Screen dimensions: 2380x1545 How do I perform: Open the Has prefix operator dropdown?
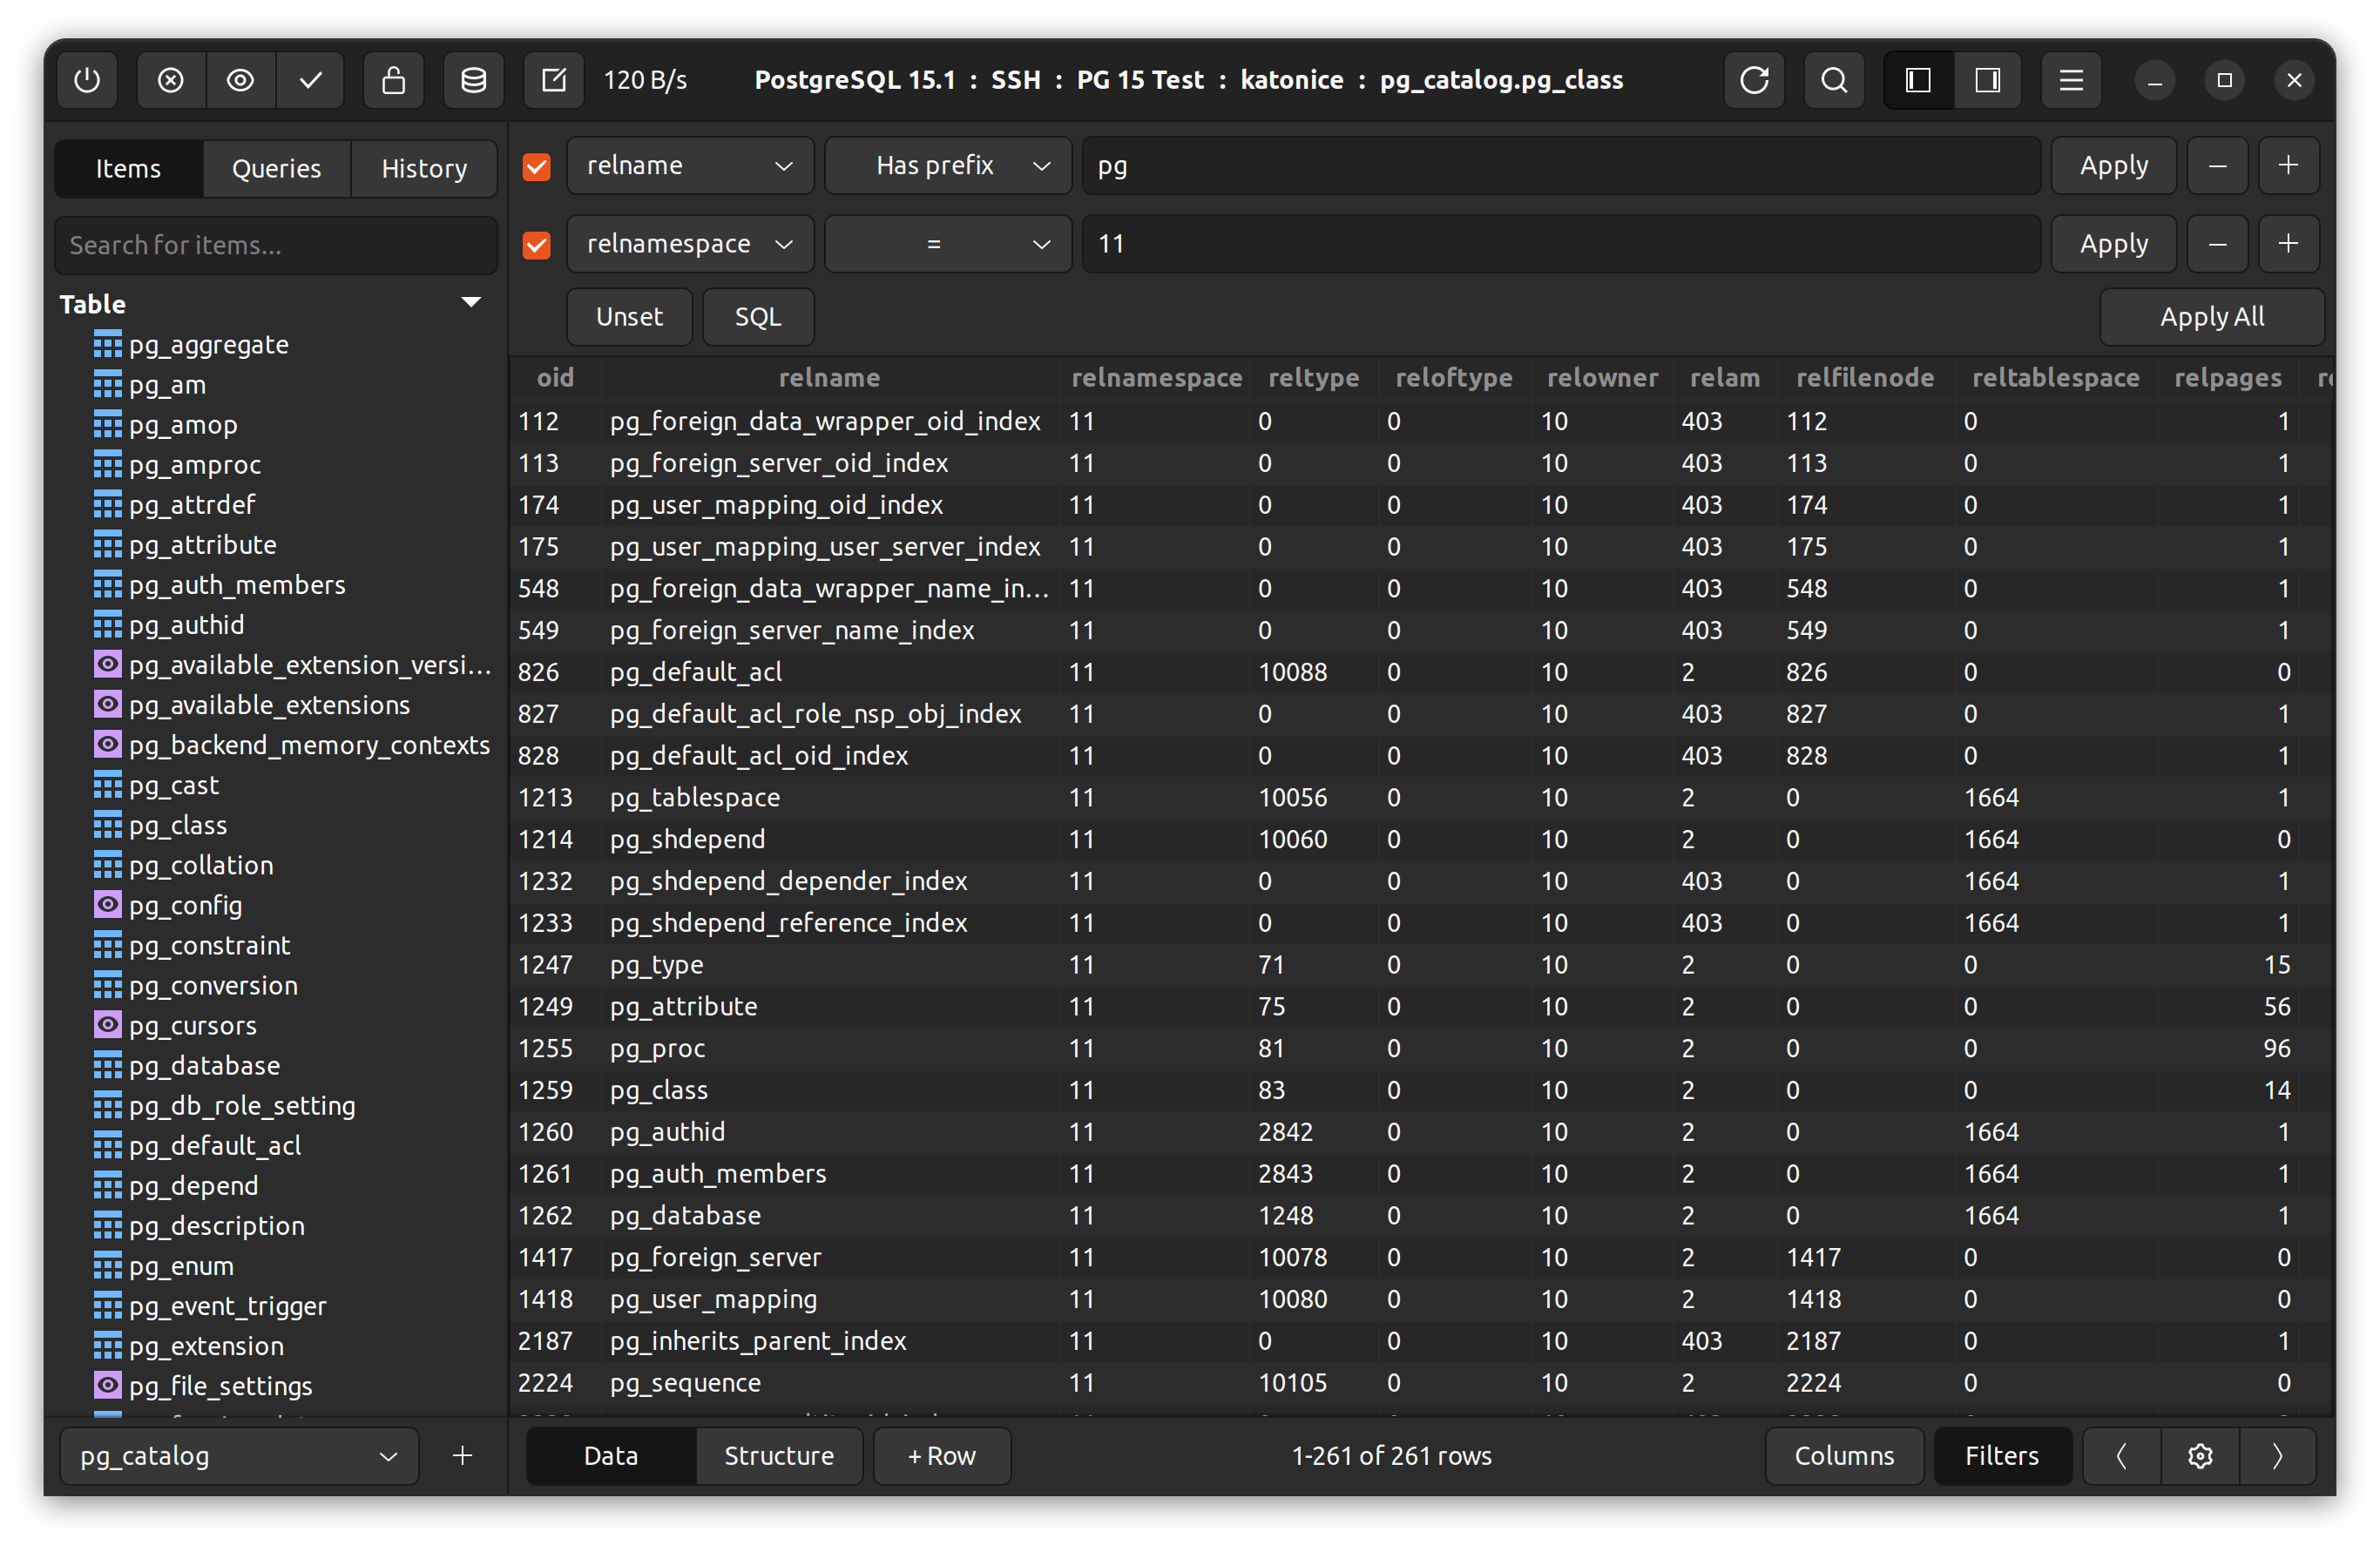coord(948,166)
